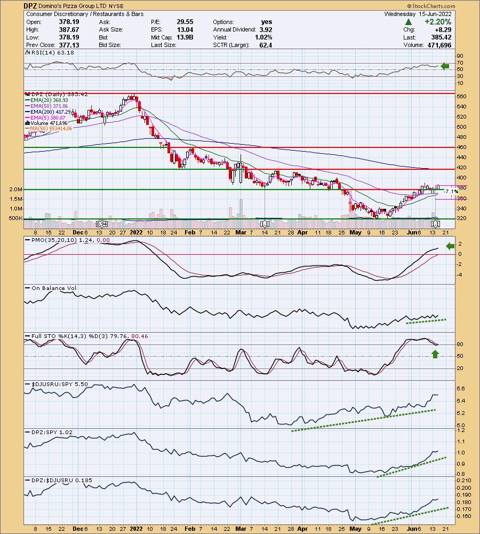The width and height of the screenshot is (480, 534).
Task: Click the Domino's Pizza Group LTD company name
Action: coord(73,6)
